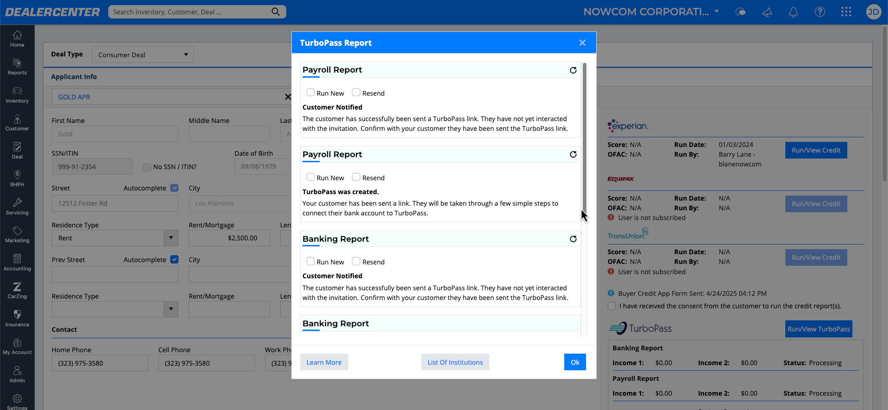Open the empty previous Residence Type dropdown

pos(115,309)
